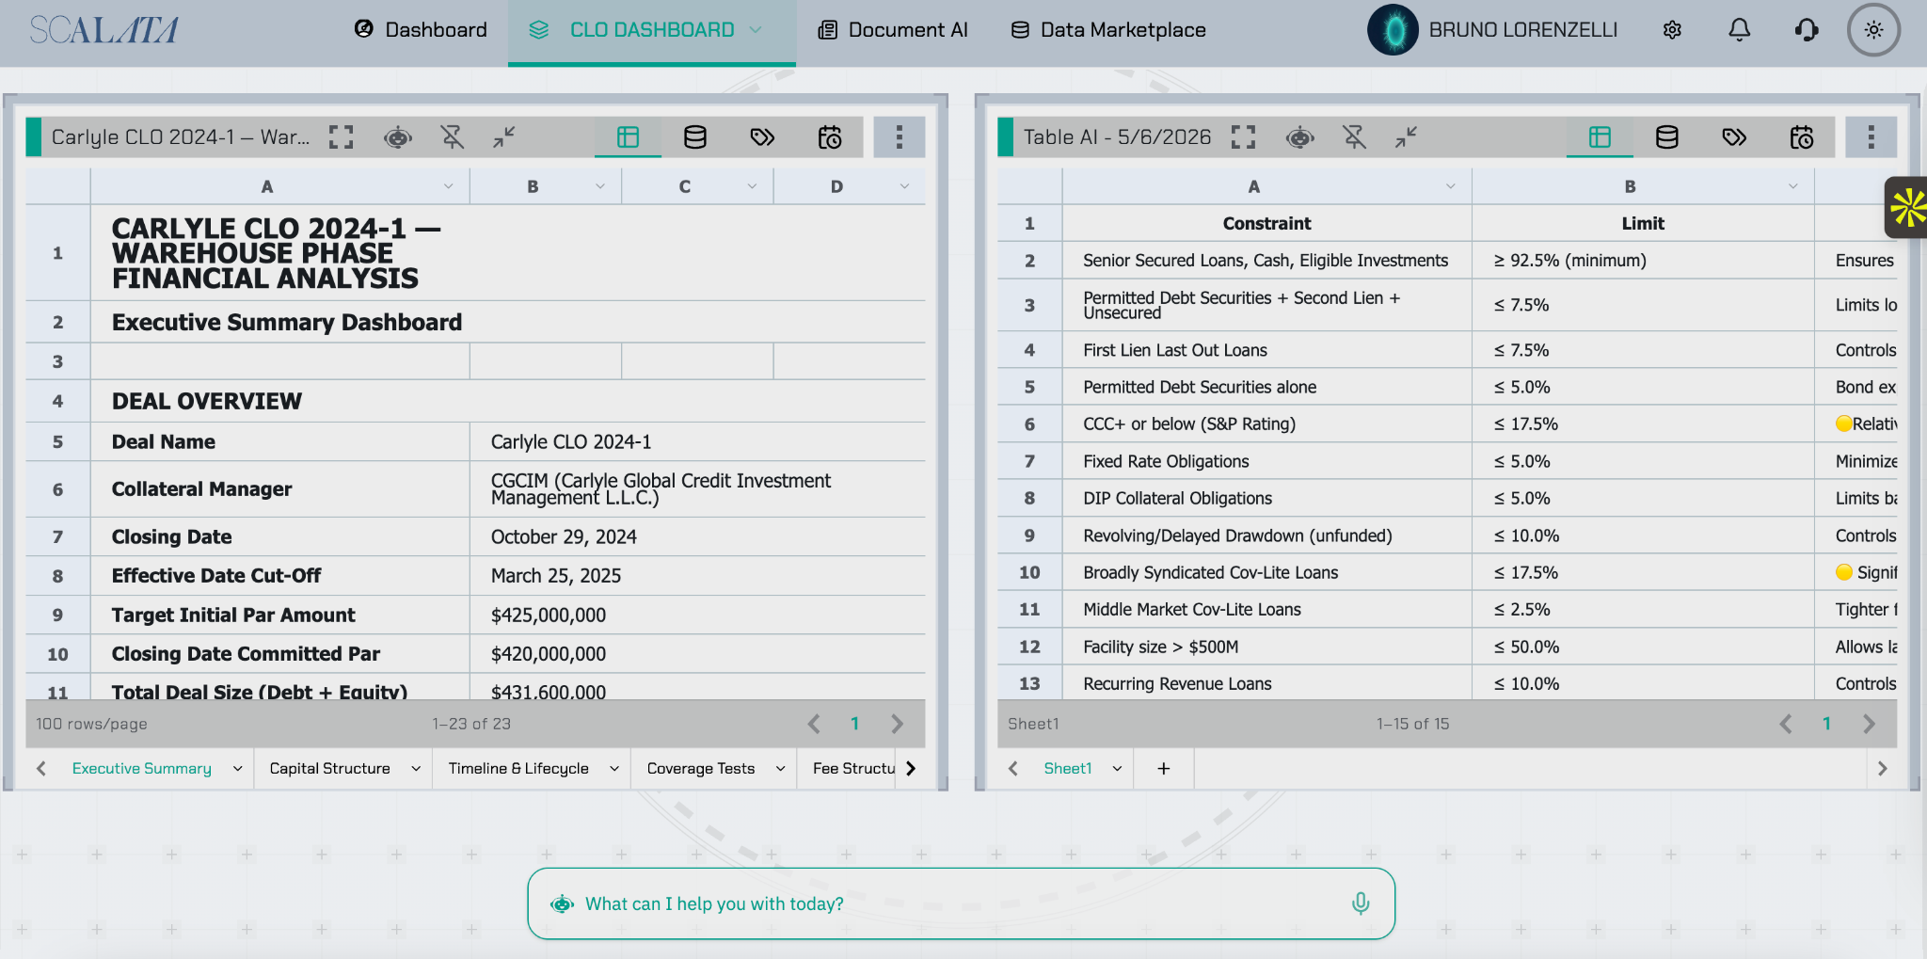The height and width of the screenshot is (959, 1927).
Task: Switch to Fee Structure sheet tab
Action: [x=853, y=769]
